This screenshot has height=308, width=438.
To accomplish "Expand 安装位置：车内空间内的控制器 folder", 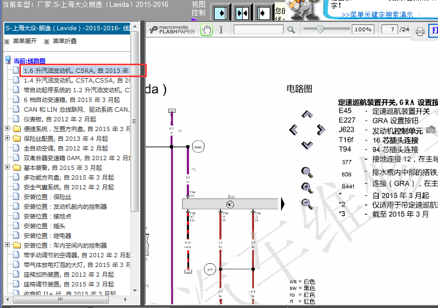I will point(7,244).
